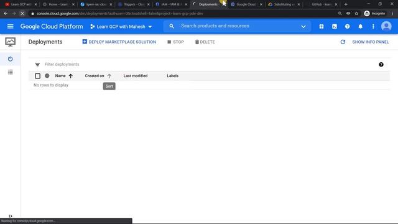Close the GitHub browser tab
398x224 pixels.
pyautogui.click(x=336, y=4)
